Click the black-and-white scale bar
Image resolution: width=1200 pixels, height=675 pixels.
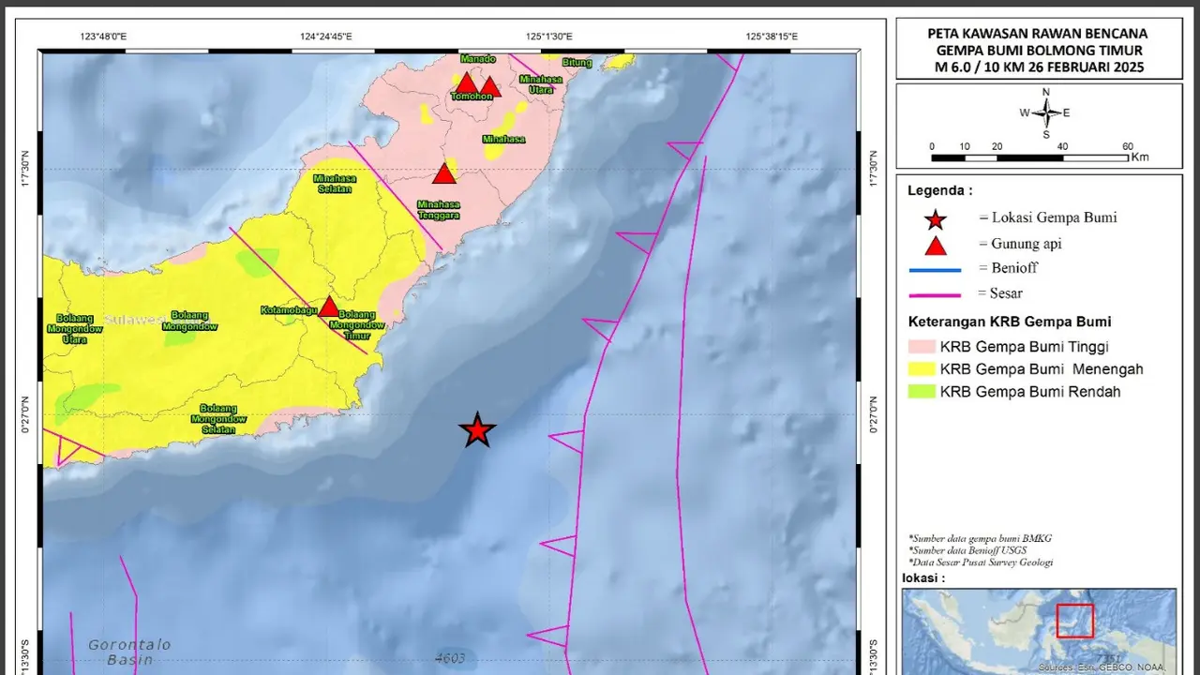click(1029, 157)
